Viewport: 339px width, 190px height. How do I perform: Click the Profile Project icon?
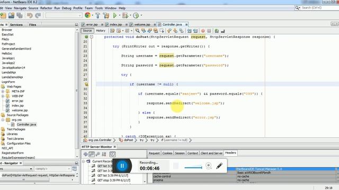(x=136, y=15)
